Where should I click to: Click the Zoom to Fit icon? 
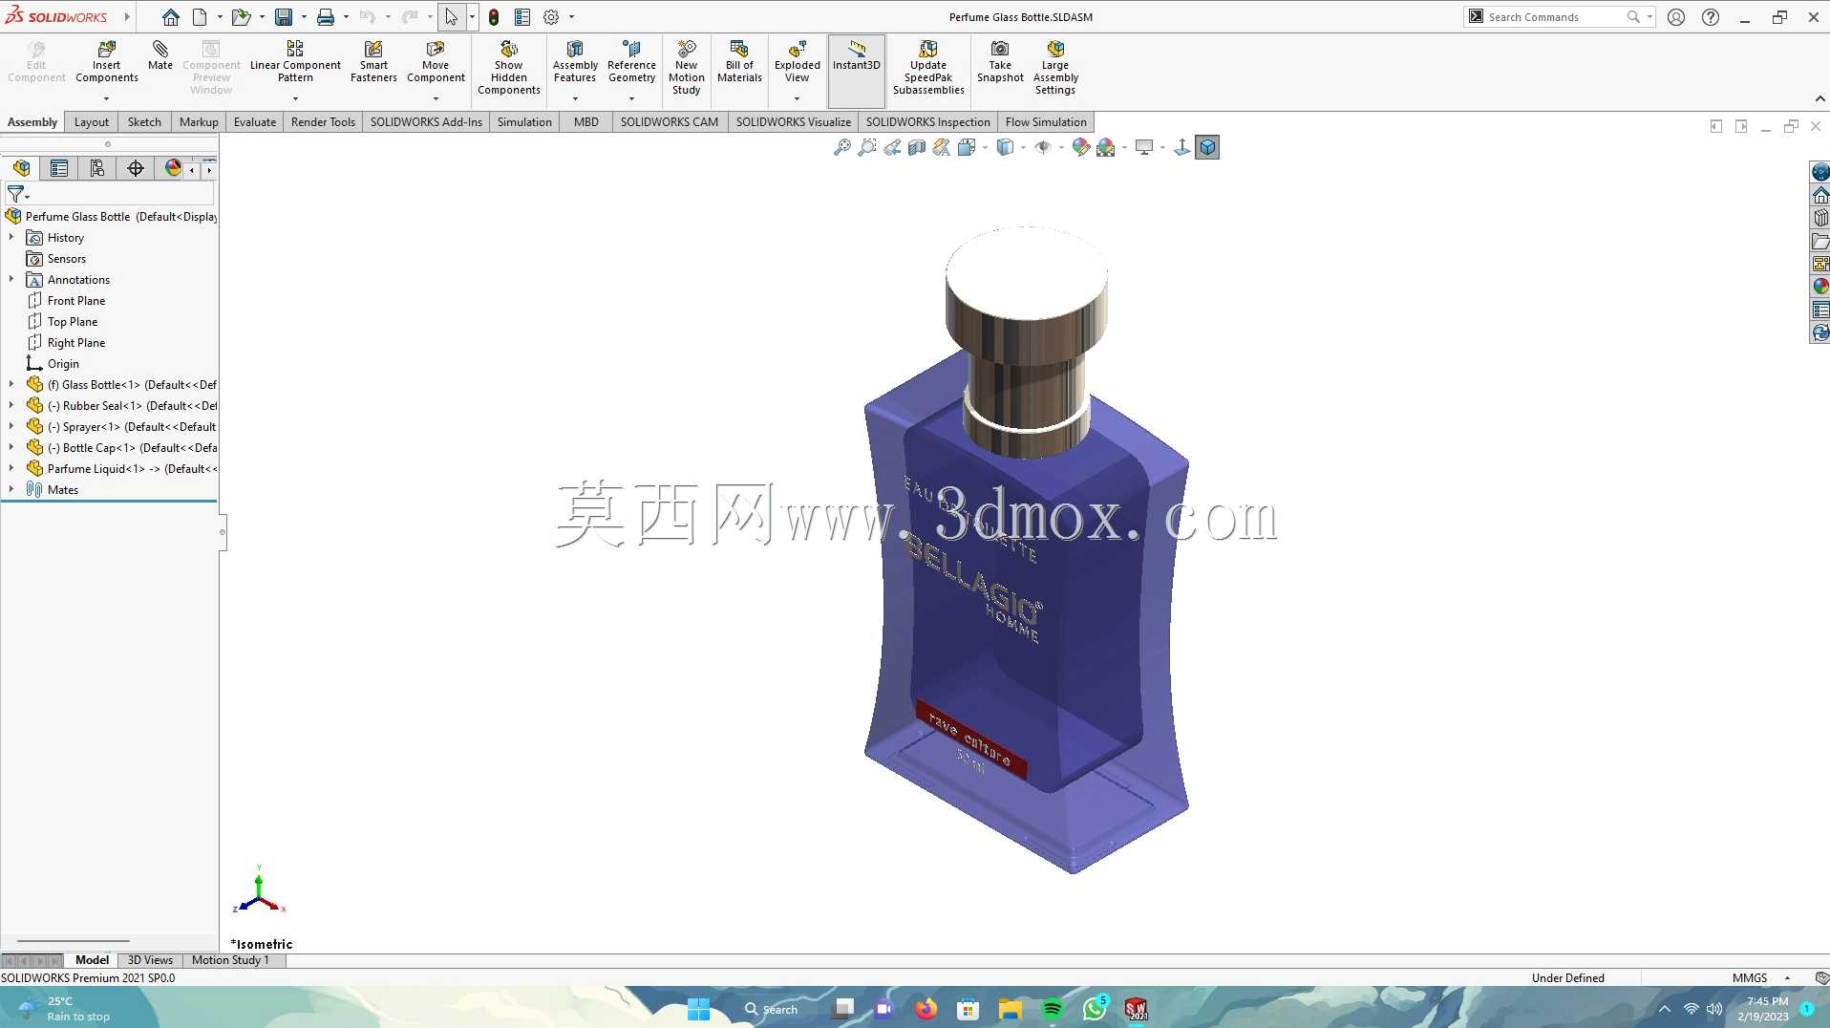842,147
